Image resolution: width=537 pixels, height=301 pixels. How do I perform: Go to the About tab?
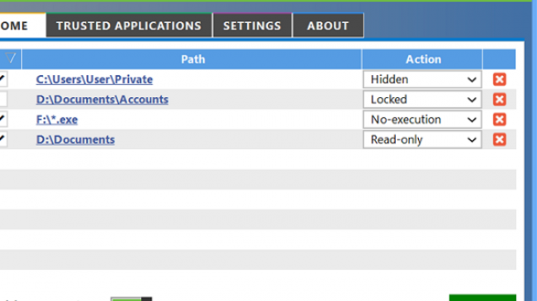click(328, 26)
